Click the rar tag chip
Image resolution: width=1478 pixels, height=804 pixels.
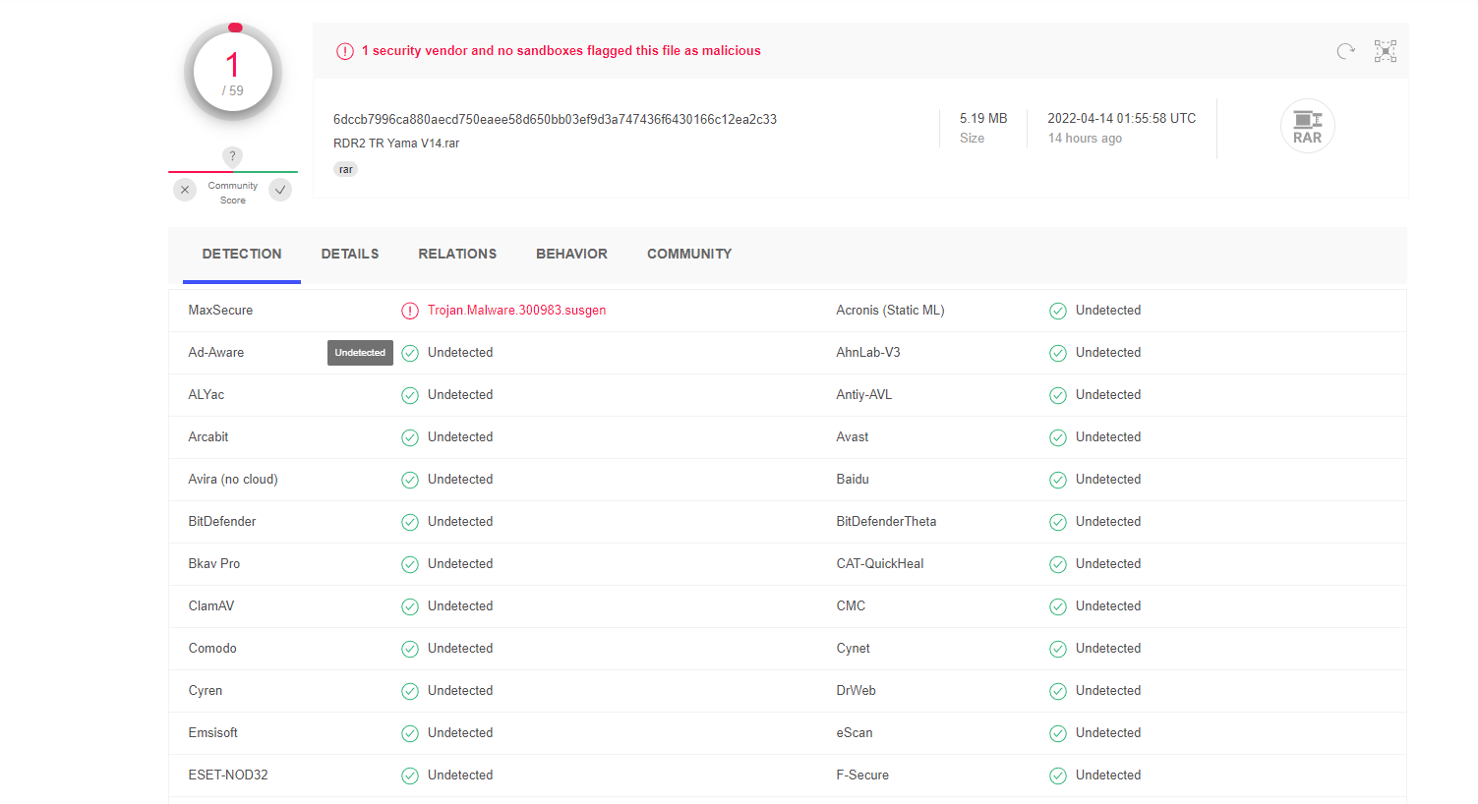(x=346, y=169)
